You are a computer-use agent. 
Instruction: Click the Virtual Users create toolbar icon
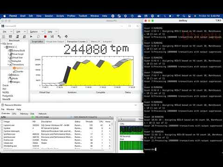coord(24,37)
